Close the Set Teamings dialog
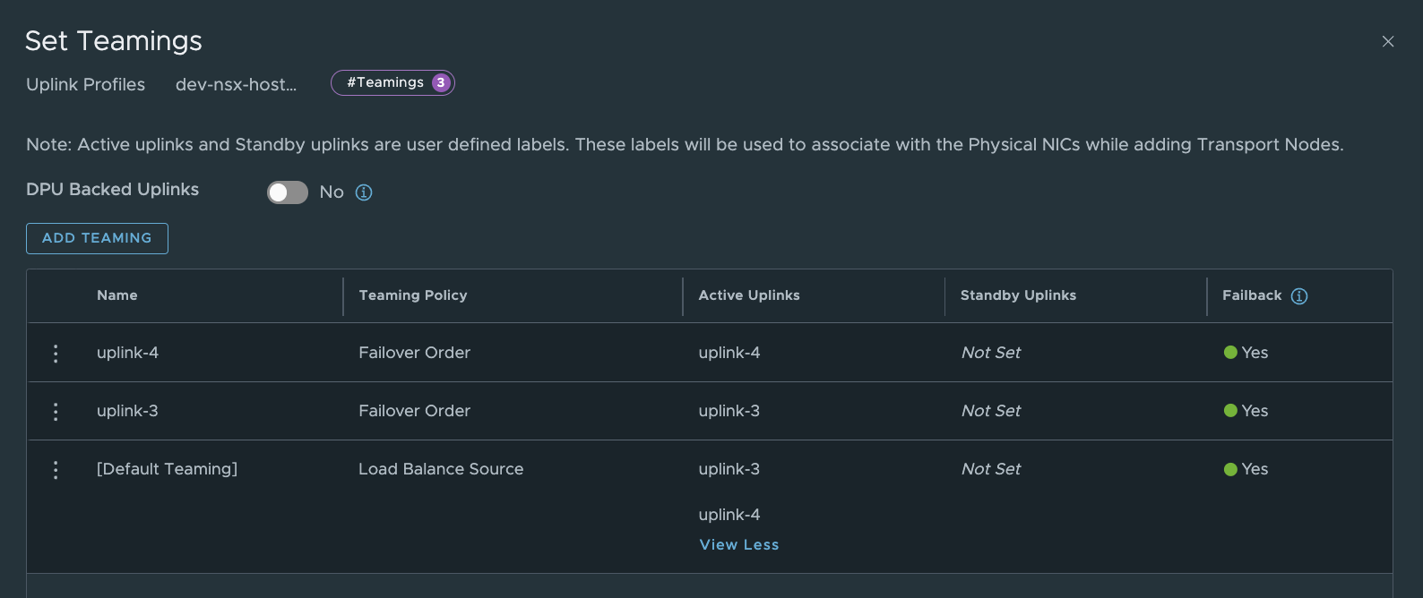The image size is (1423, 598). (1388, 41)
